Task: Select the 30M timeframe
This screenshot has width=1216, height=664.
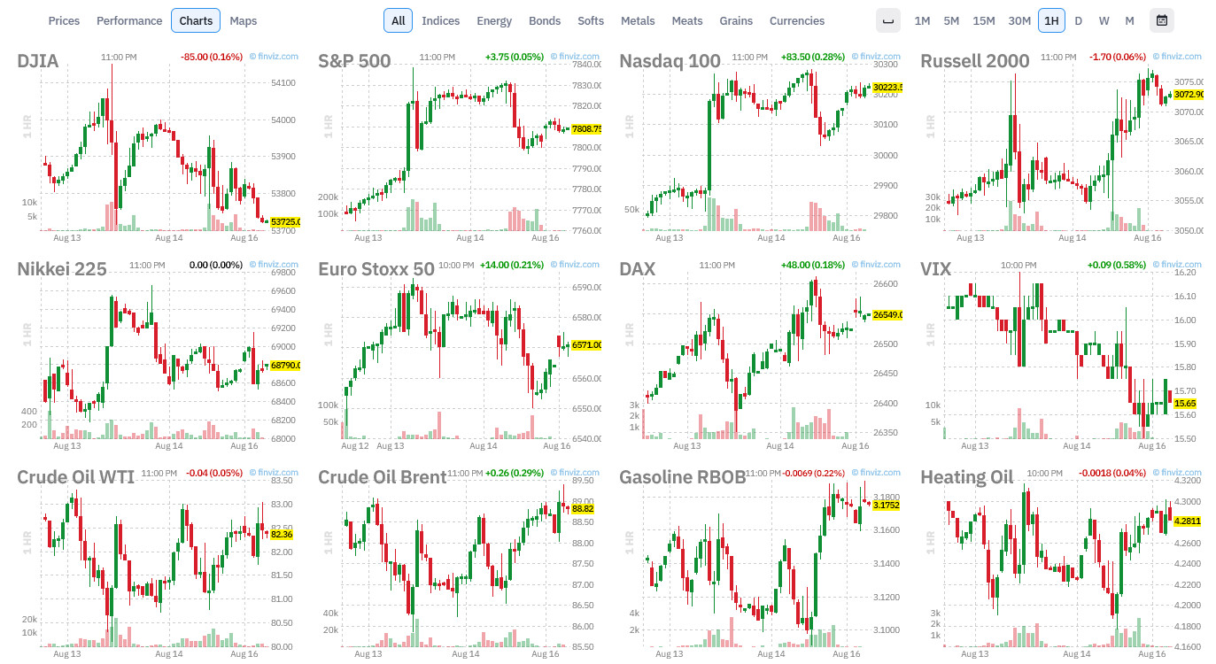Action: click(1019, 20)
